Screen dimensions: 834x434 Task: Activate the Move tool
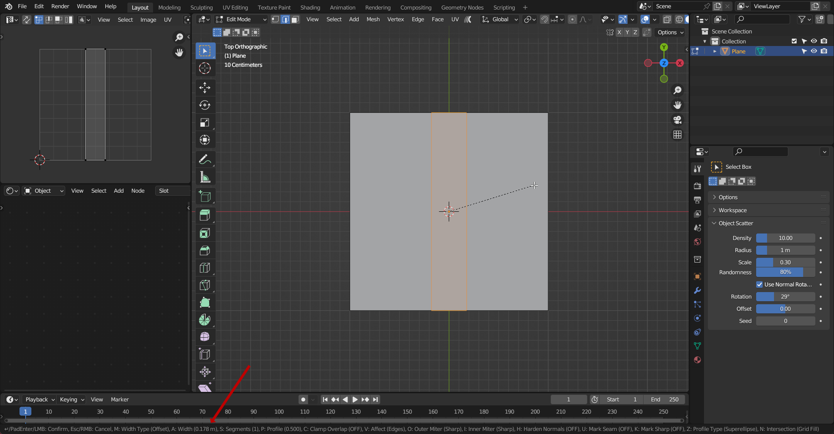click(205, 87)
